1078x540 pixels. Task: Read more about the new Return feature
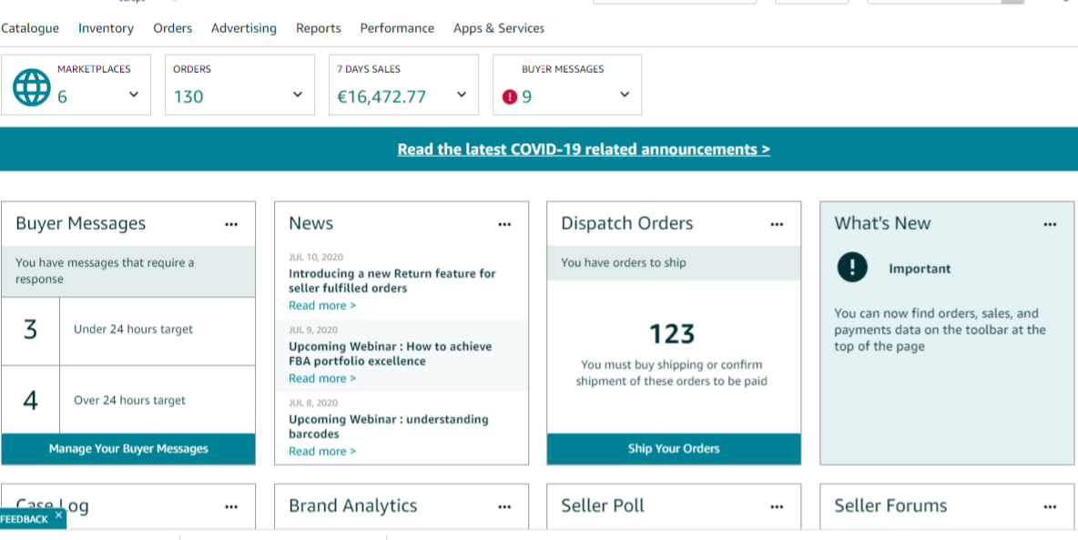click(322, 305)
